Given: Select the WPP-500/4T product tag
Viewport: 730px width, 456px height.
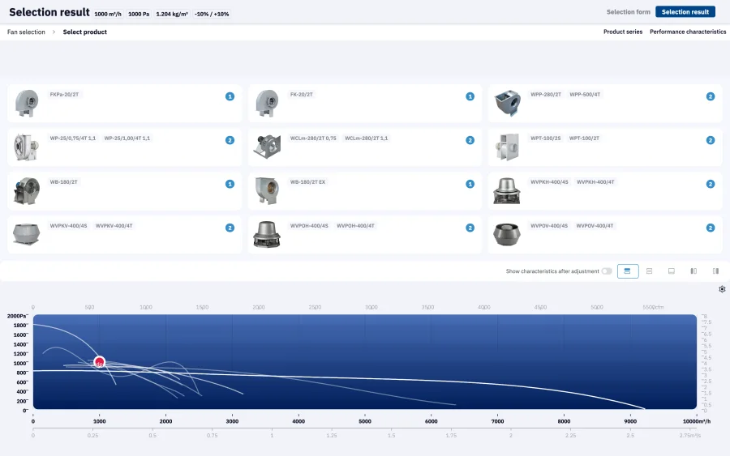Looking at the screenshot, I should [585, 95].
